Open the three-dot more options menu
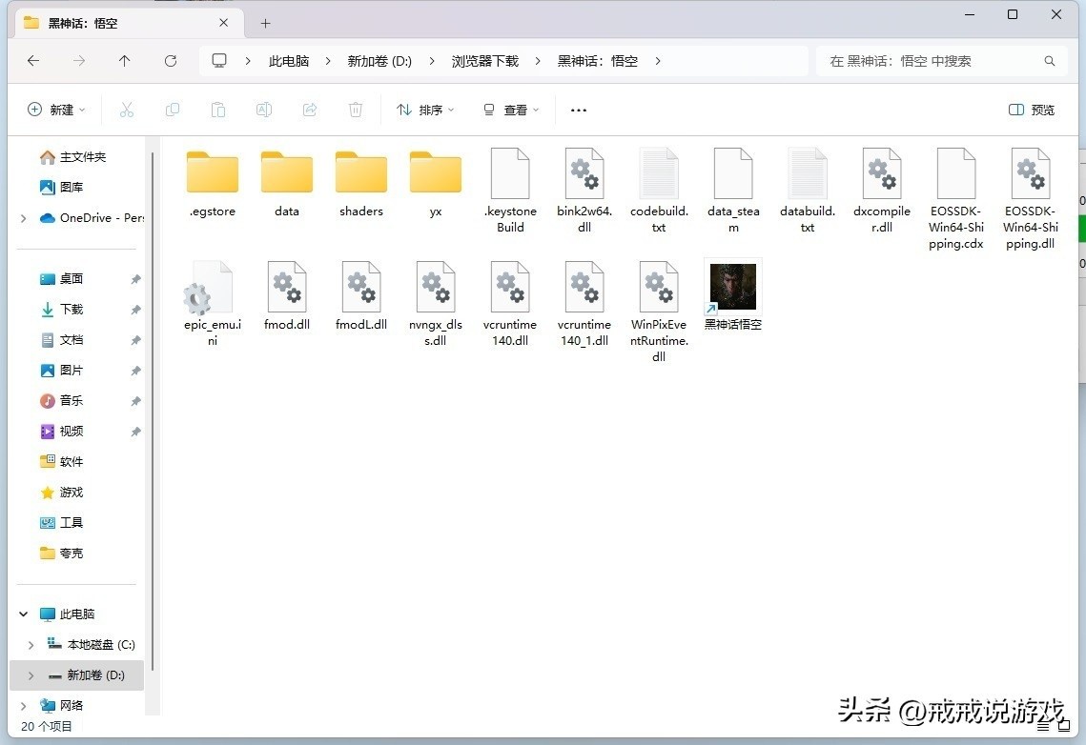Viewport: 1086px width, 745px height. click(578, 110)
